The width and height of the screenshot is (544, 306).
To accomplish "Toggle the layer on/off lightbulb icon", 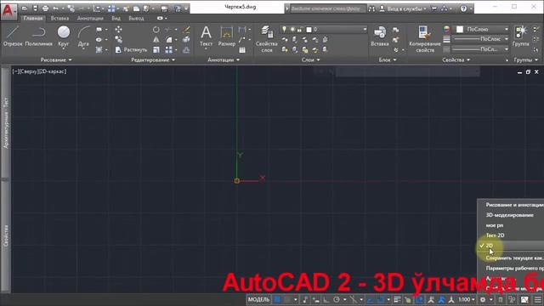I will [x=284, y=30].
